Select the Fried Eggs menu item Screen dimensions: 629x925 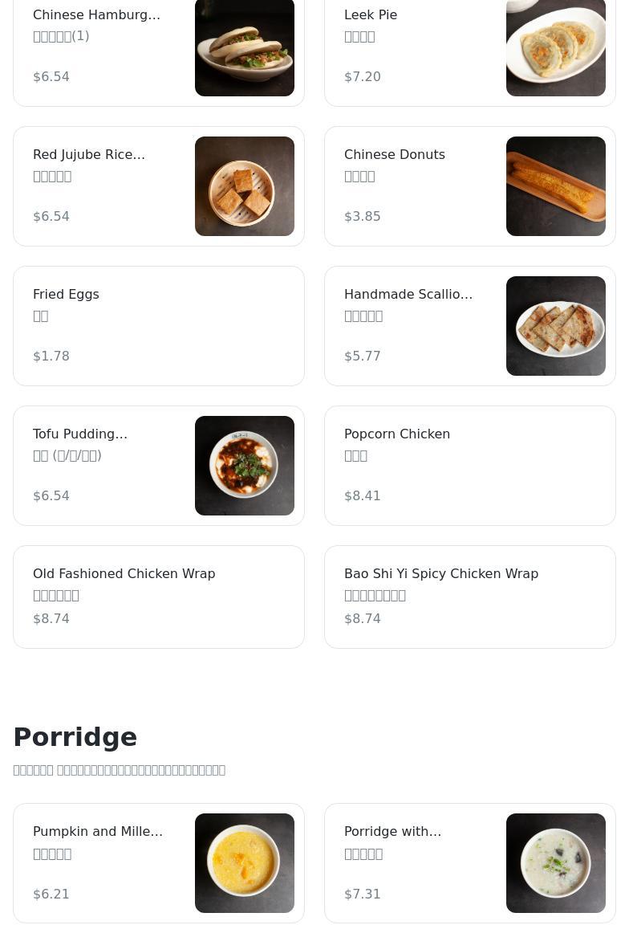[x=159, y=326]
